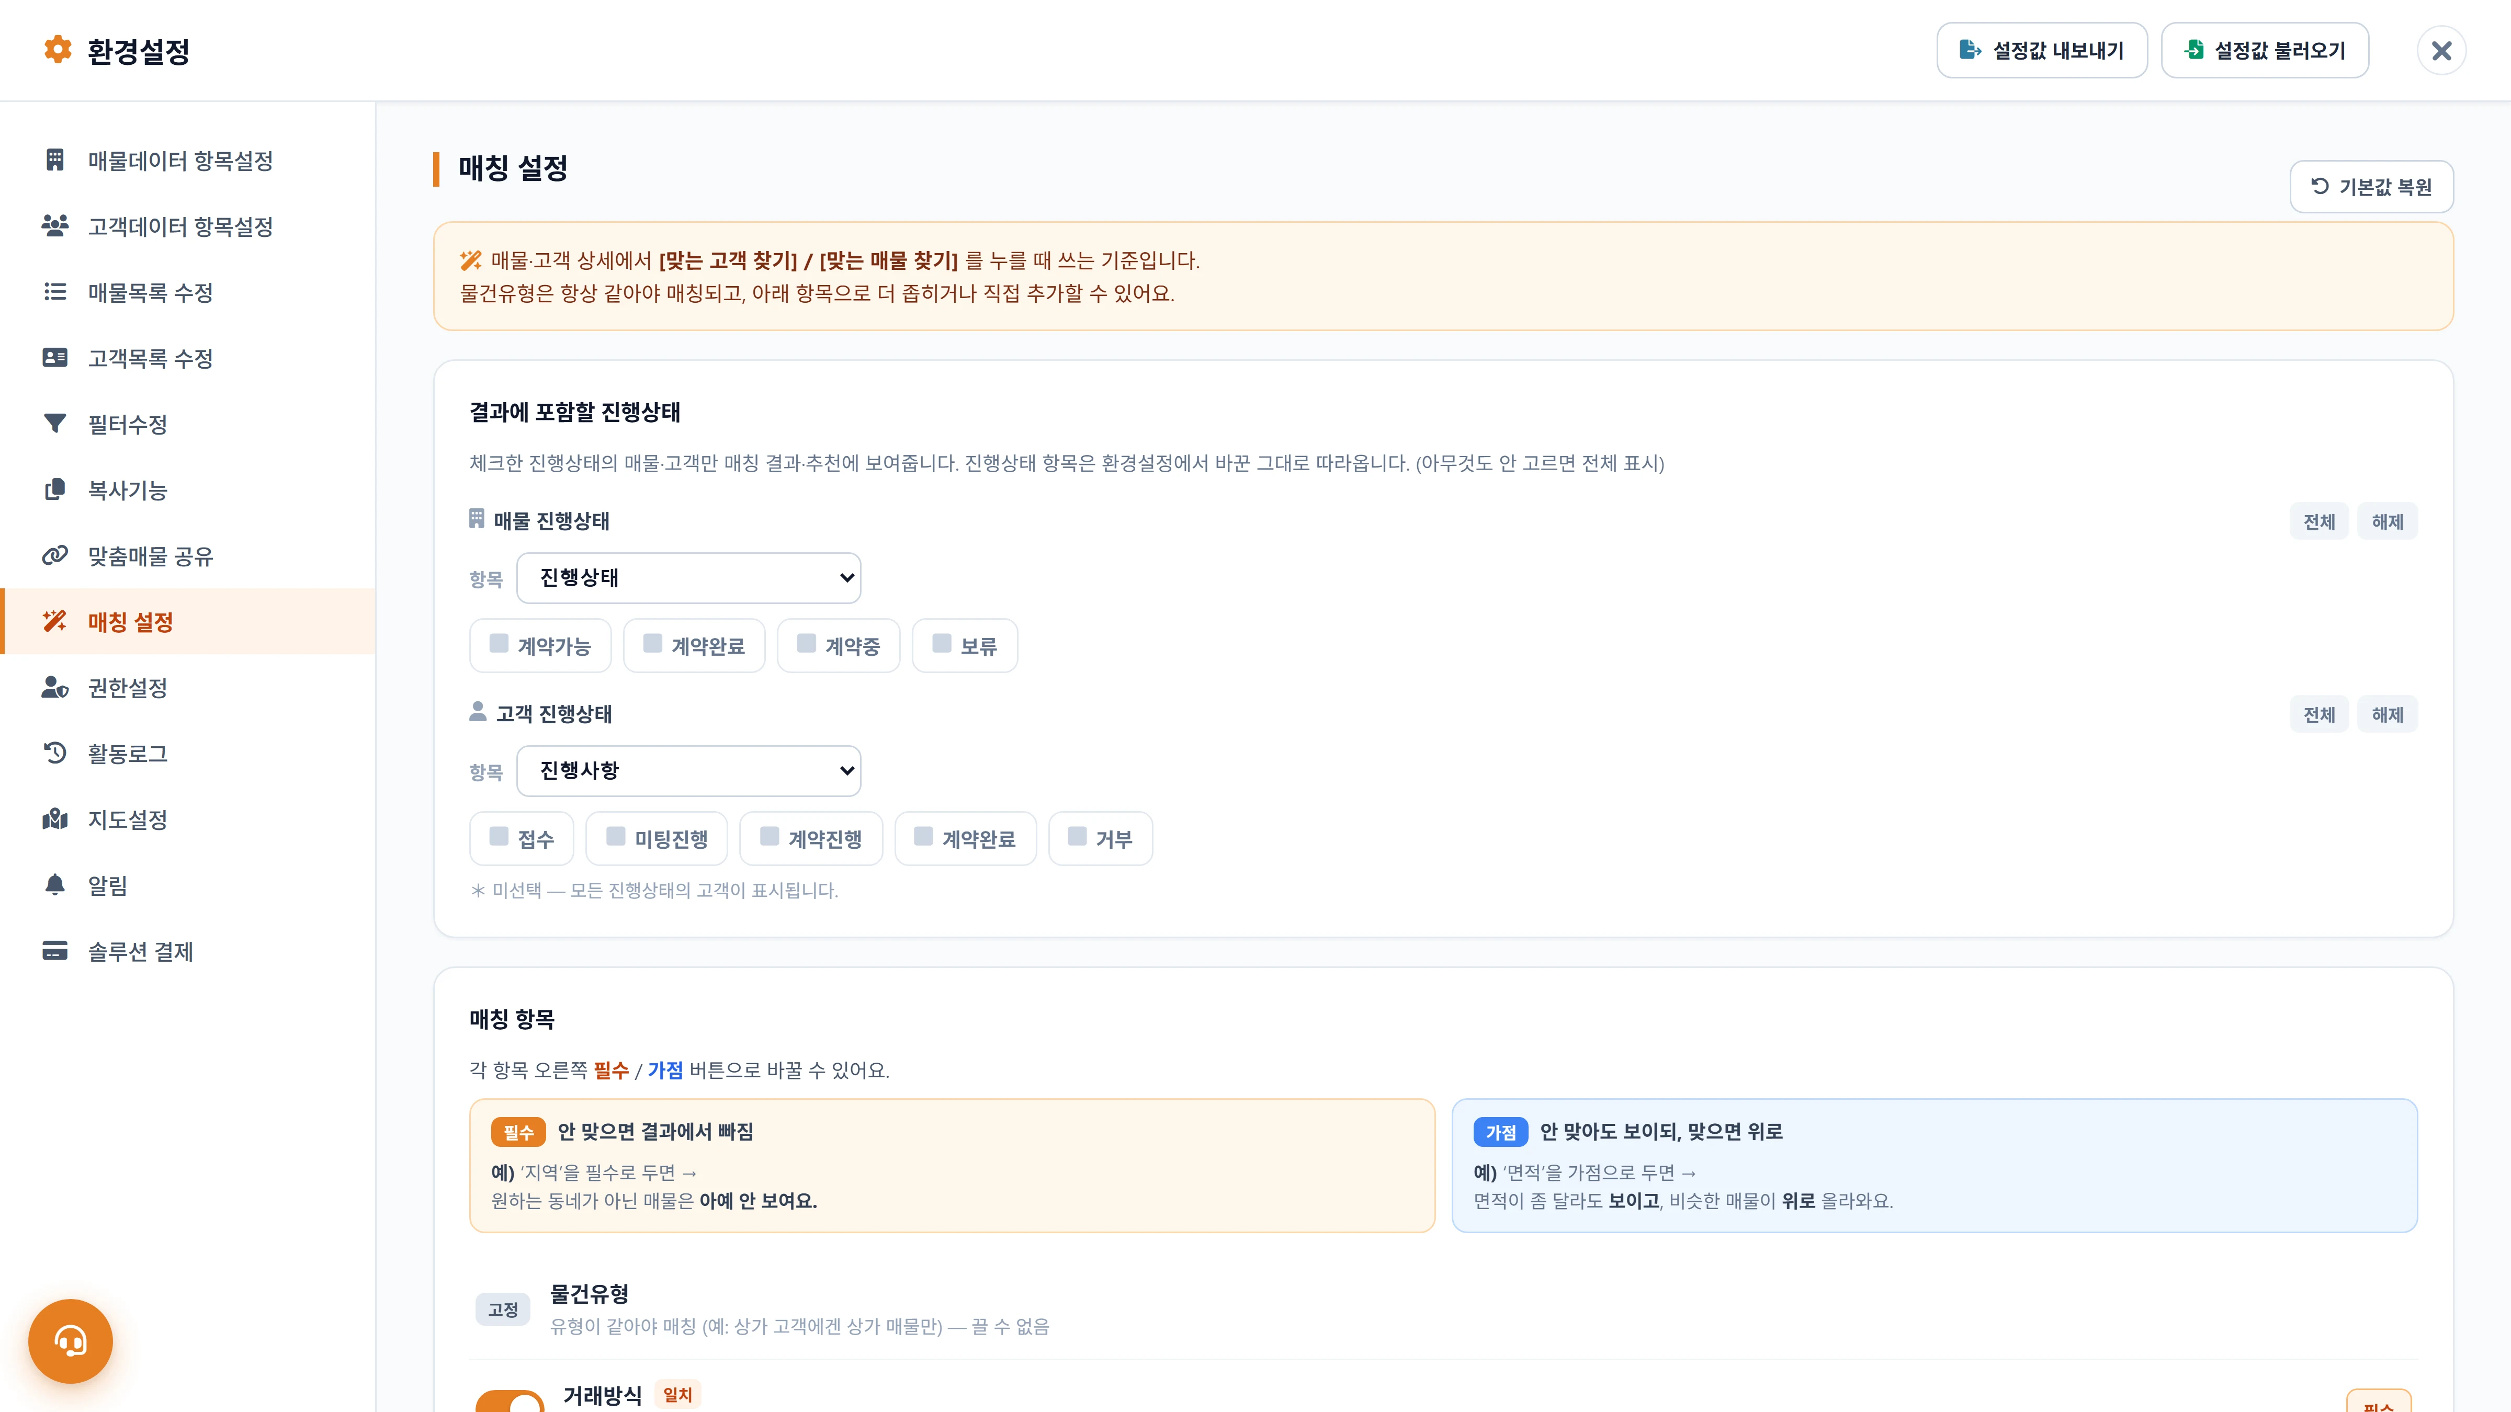The image size is (2511, 1412).
Task: Toggle the 거래방식 matching switch
Action: (510, 1402)
